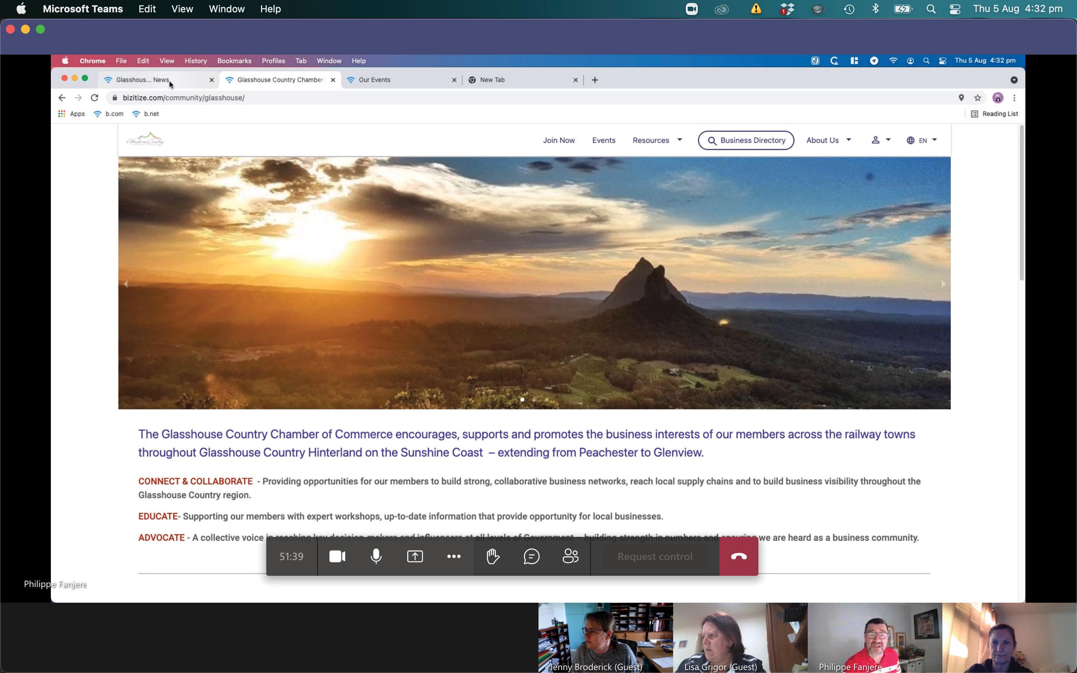Toggle the camera in Teams call bar
This screenshot has height=673, width=1077.
[337, 556]
